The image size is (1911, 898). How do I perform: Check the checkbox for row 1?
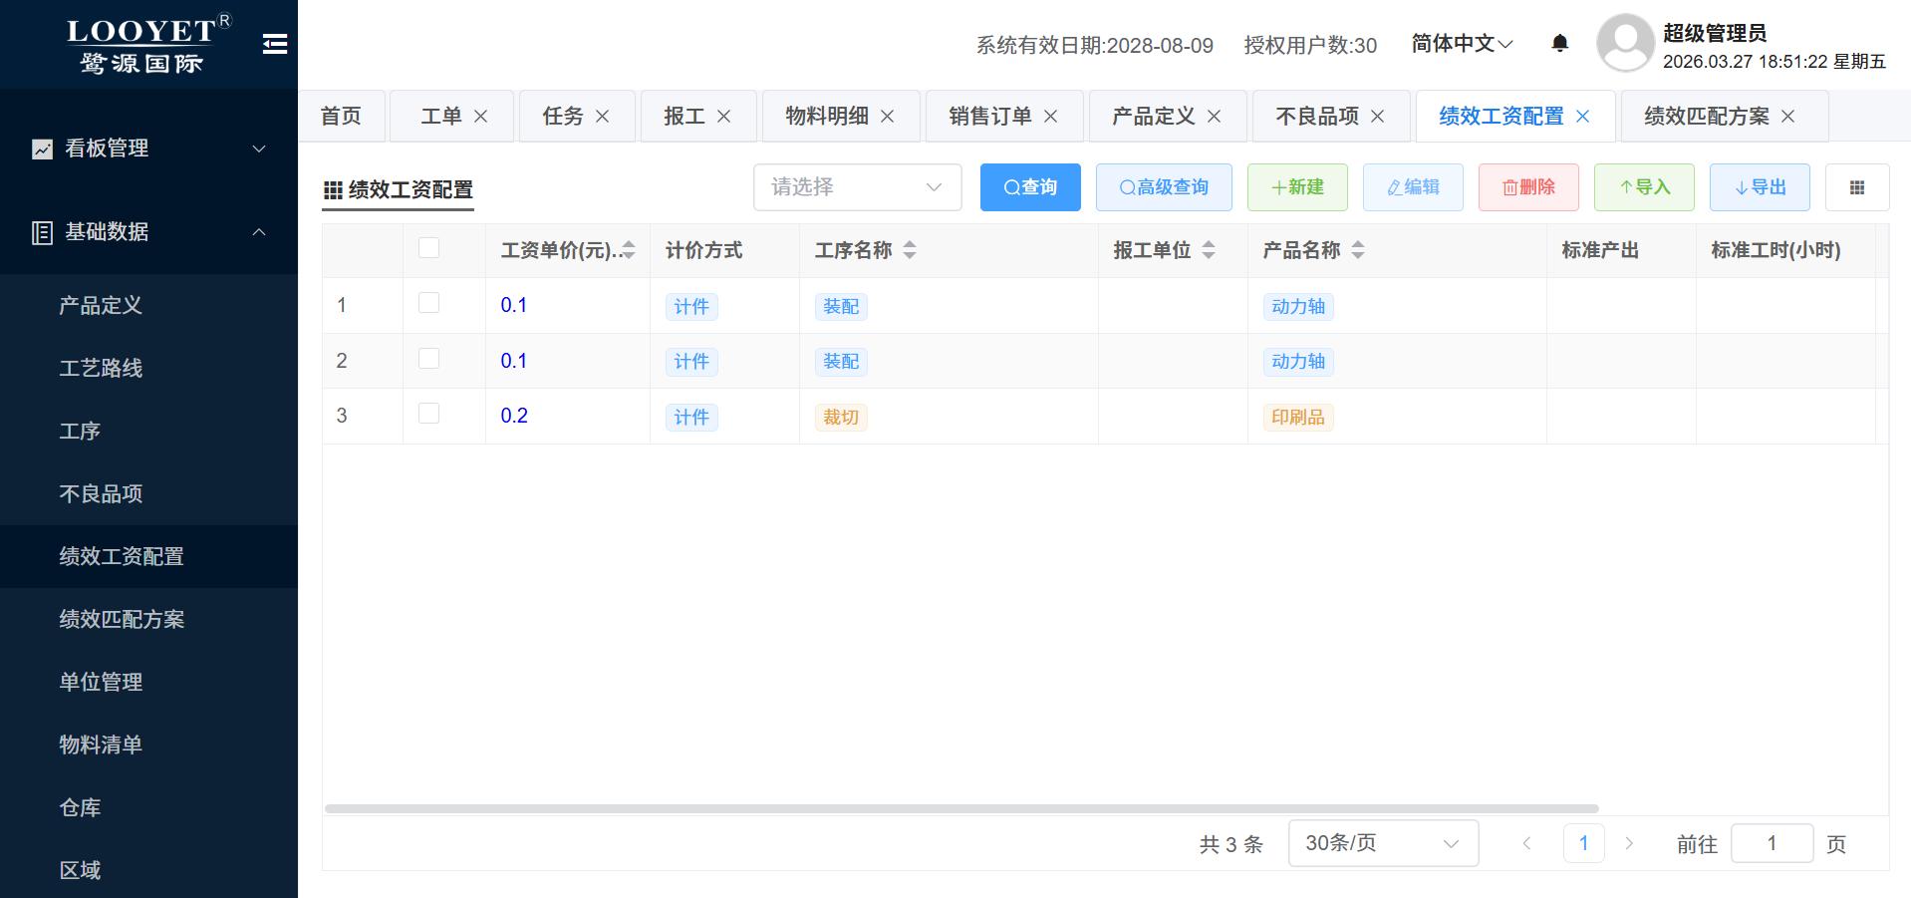pos(428,303)
